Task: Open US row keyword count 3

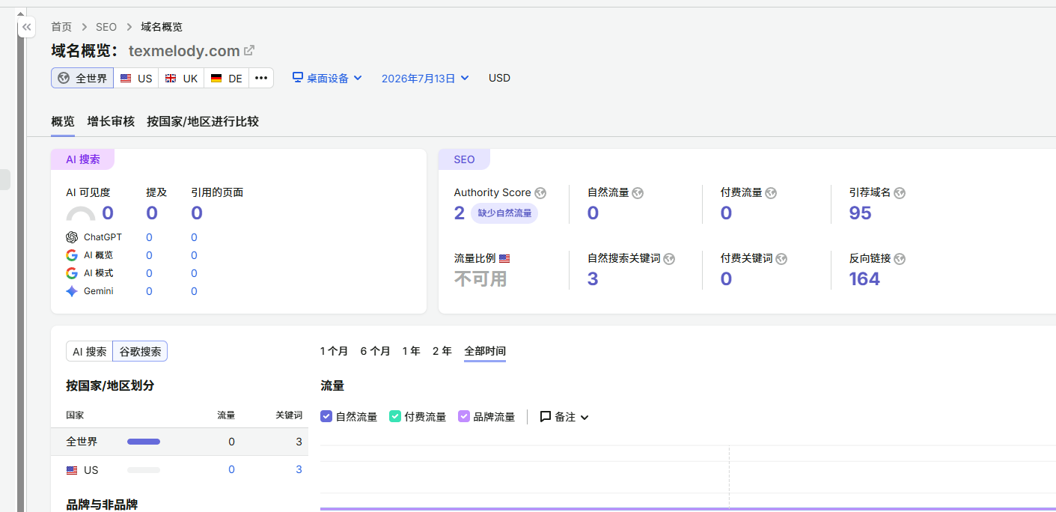Action: [x=299, y=469]
